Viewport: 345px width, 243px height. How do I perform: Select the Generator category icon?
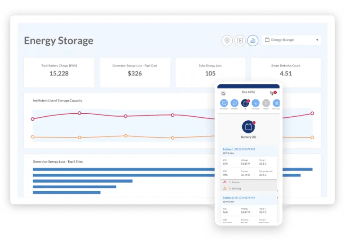coord(224,103)
